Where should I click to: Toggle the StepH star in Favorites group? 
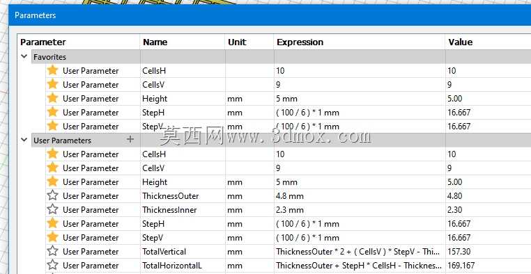pyautogui.click(x=52, y=112)
